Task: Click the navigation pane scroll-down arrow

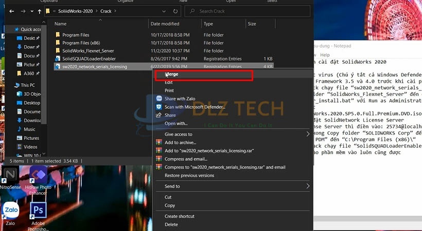Action: (44, 154)
